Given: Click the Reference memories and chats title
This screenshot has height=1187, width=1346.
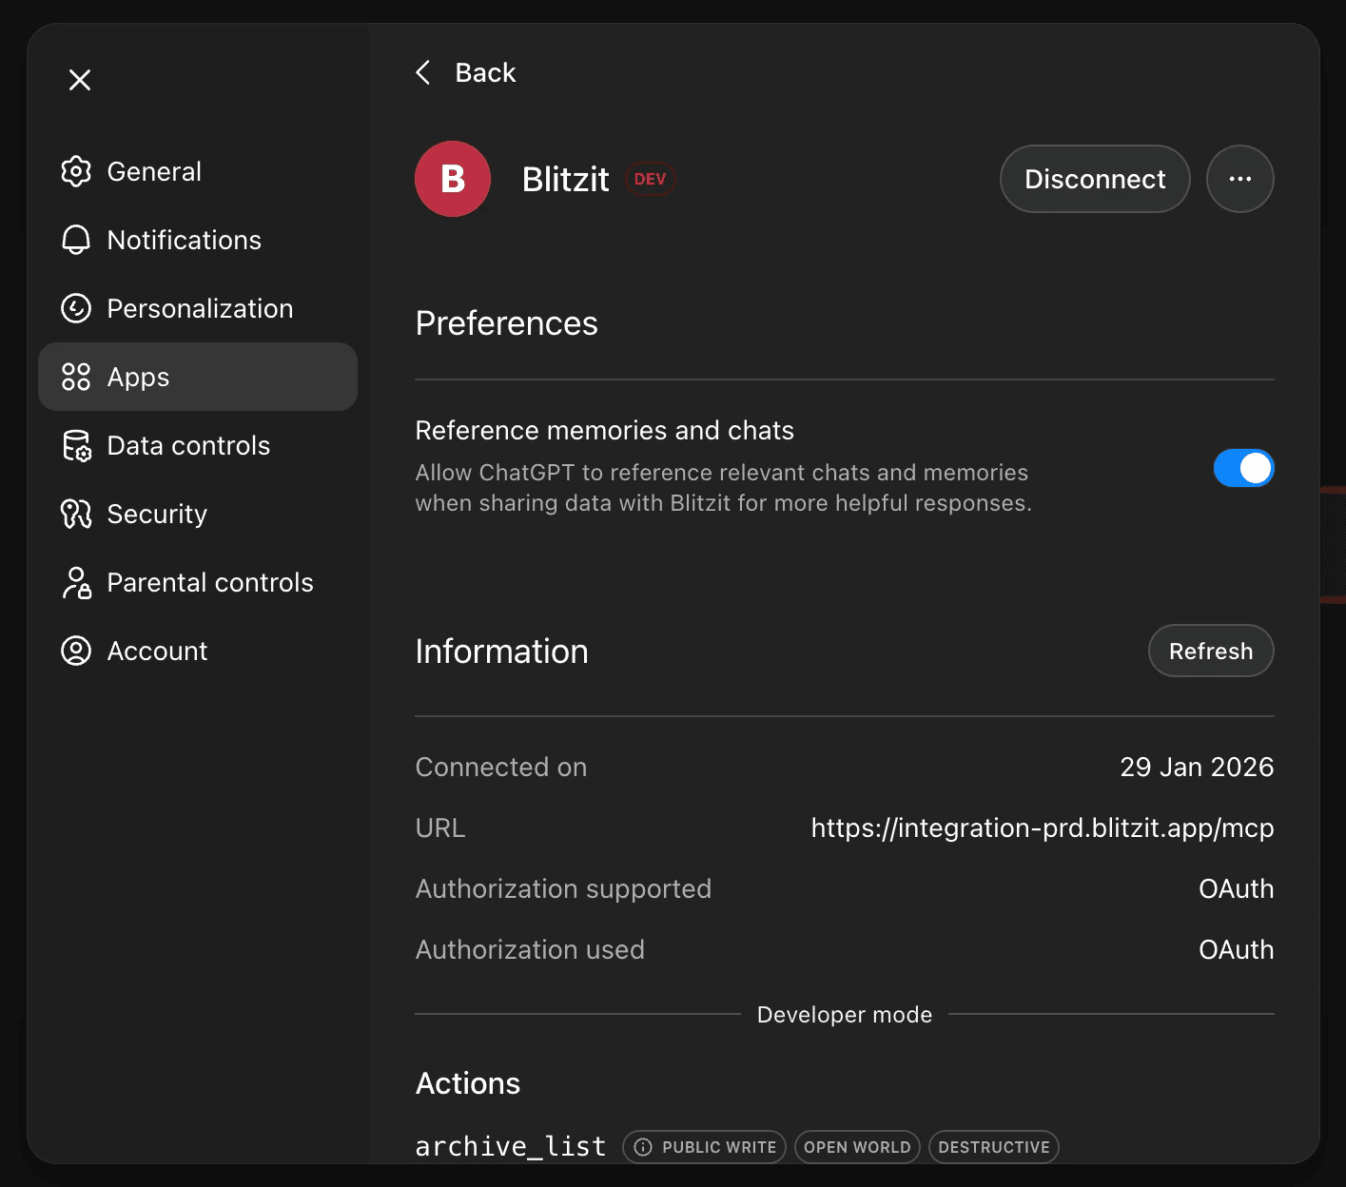Looking at the screenshot, I should coord(605,430).
